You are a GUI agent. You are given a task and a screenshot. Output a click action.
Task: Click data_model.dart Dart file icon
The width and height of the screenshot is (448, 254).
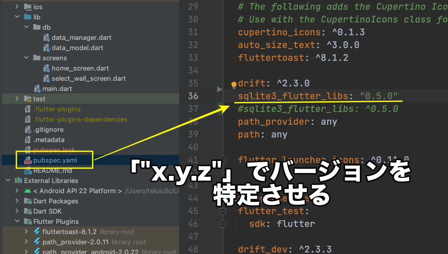click(x=47, y=48)
